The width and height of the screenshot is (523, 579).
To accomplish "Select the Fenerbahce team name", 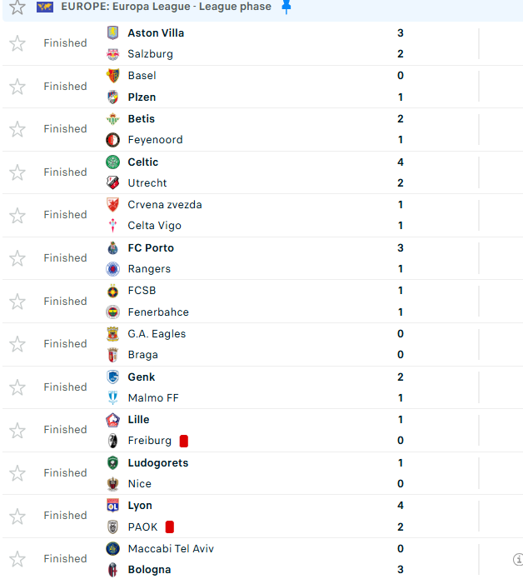I will tap(158, 312).
